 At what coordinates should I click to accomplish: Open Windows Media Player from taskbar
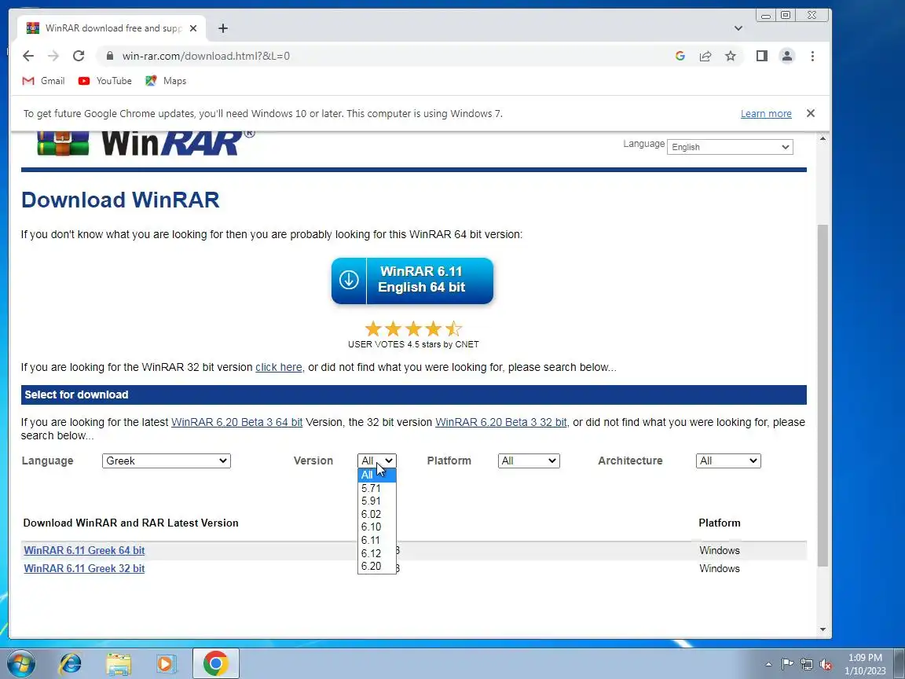167,663
